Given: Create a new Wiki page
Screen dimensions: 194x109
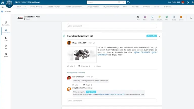Looking at the screenshot, I should 167,18.
